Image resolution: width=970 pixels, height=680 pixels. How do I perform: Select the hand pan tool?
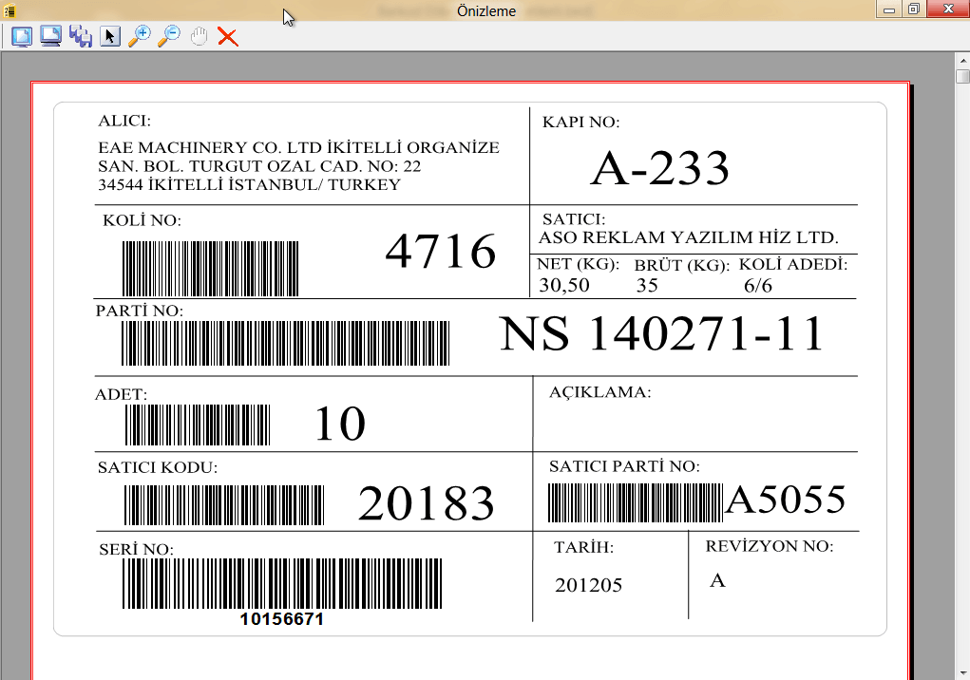(199, 36)
